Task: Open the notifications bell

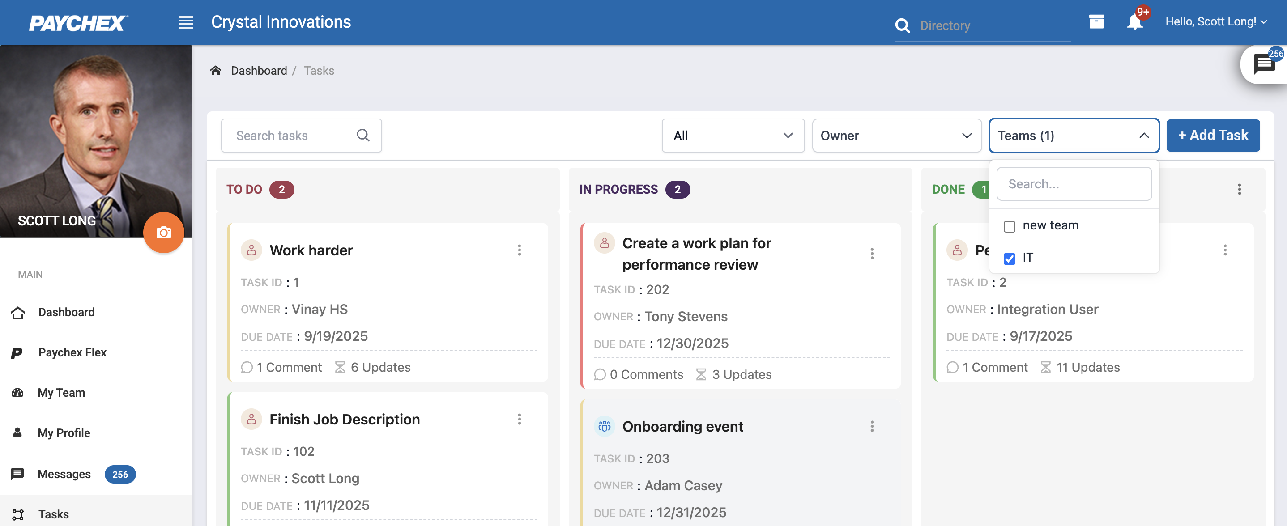Action: (1134, 22)
